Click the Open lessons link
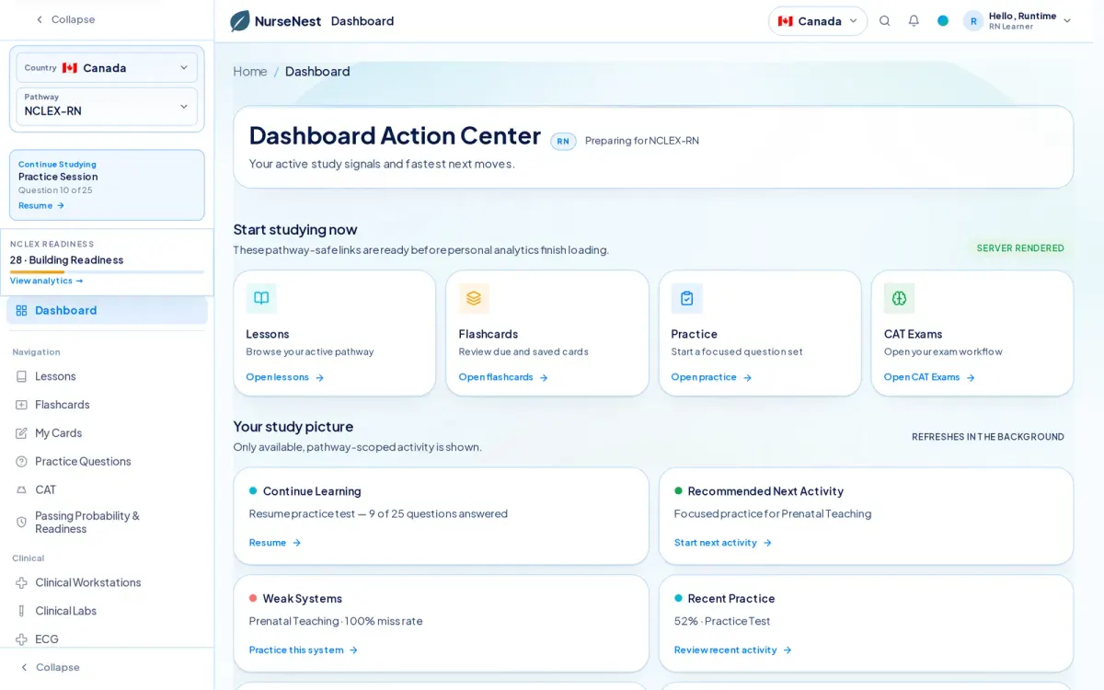Viewport: 1104px width, 690px height. tap(285, 378)
